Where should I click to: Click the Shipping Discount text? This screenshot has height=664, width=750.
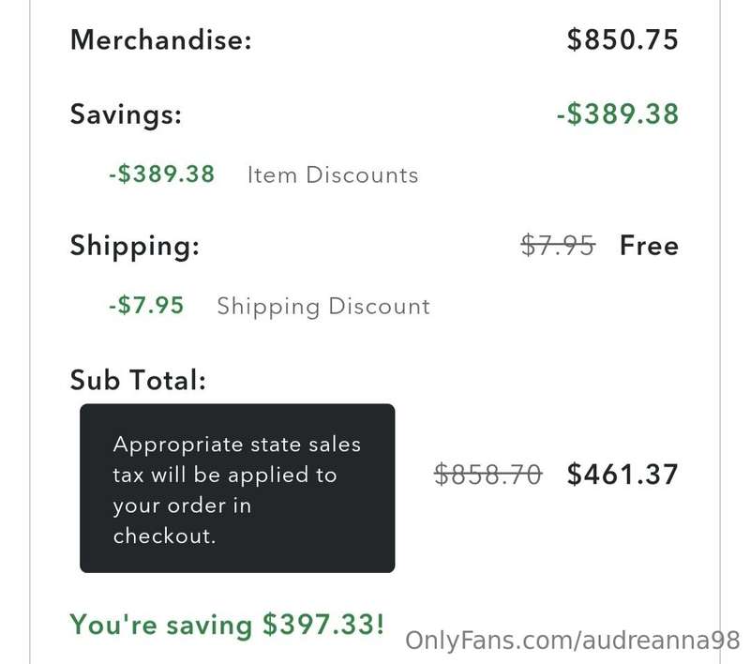point(323,306)
